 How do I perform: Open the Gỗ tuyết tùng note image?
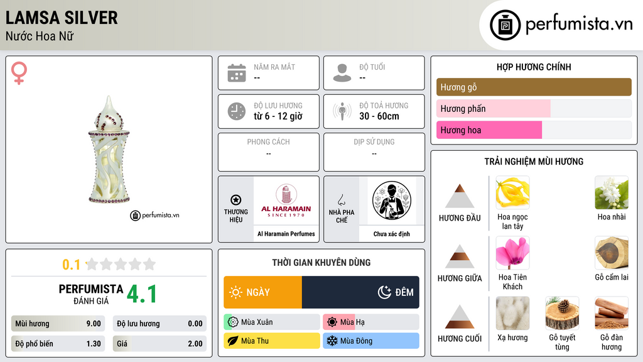[562, 314]
